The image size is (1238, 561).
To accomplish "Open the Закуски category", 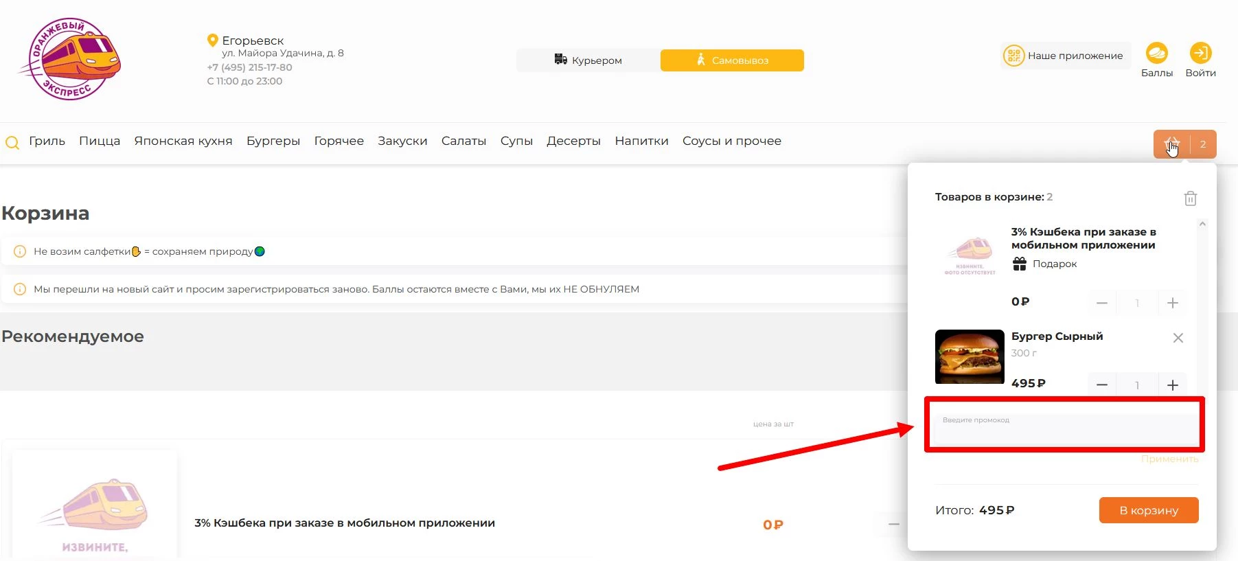I will click(x=402, y=141).
